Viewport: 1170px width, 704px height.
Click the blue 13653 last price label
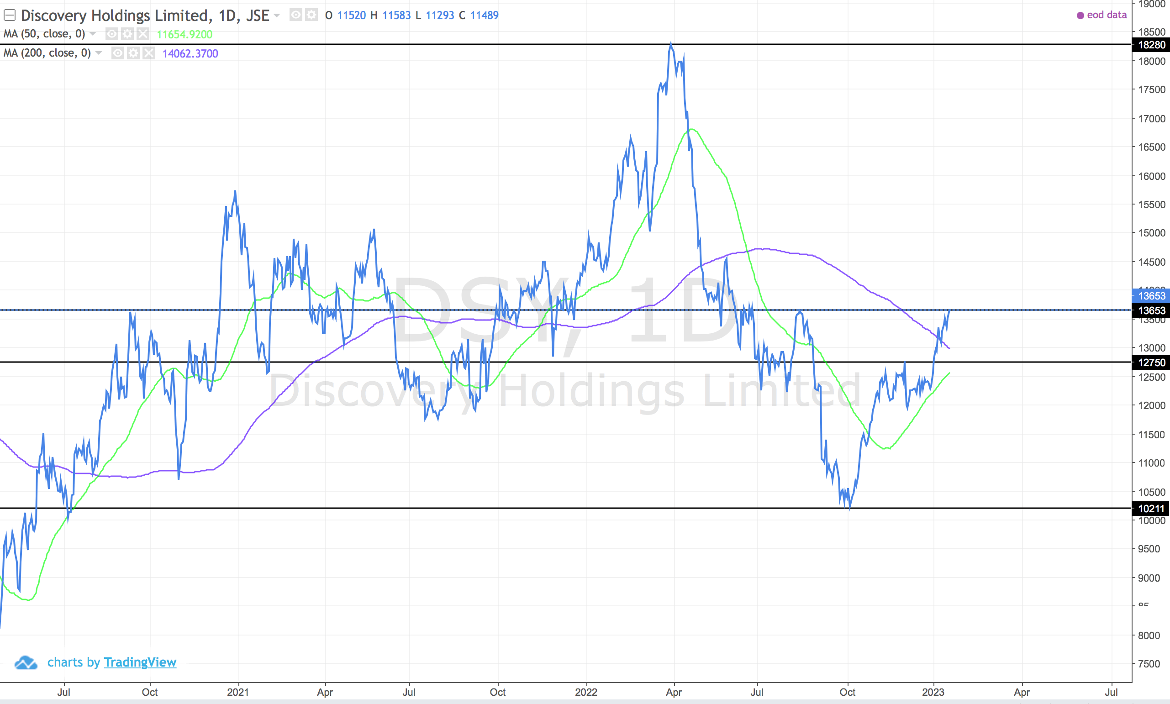coord(1151,295)
